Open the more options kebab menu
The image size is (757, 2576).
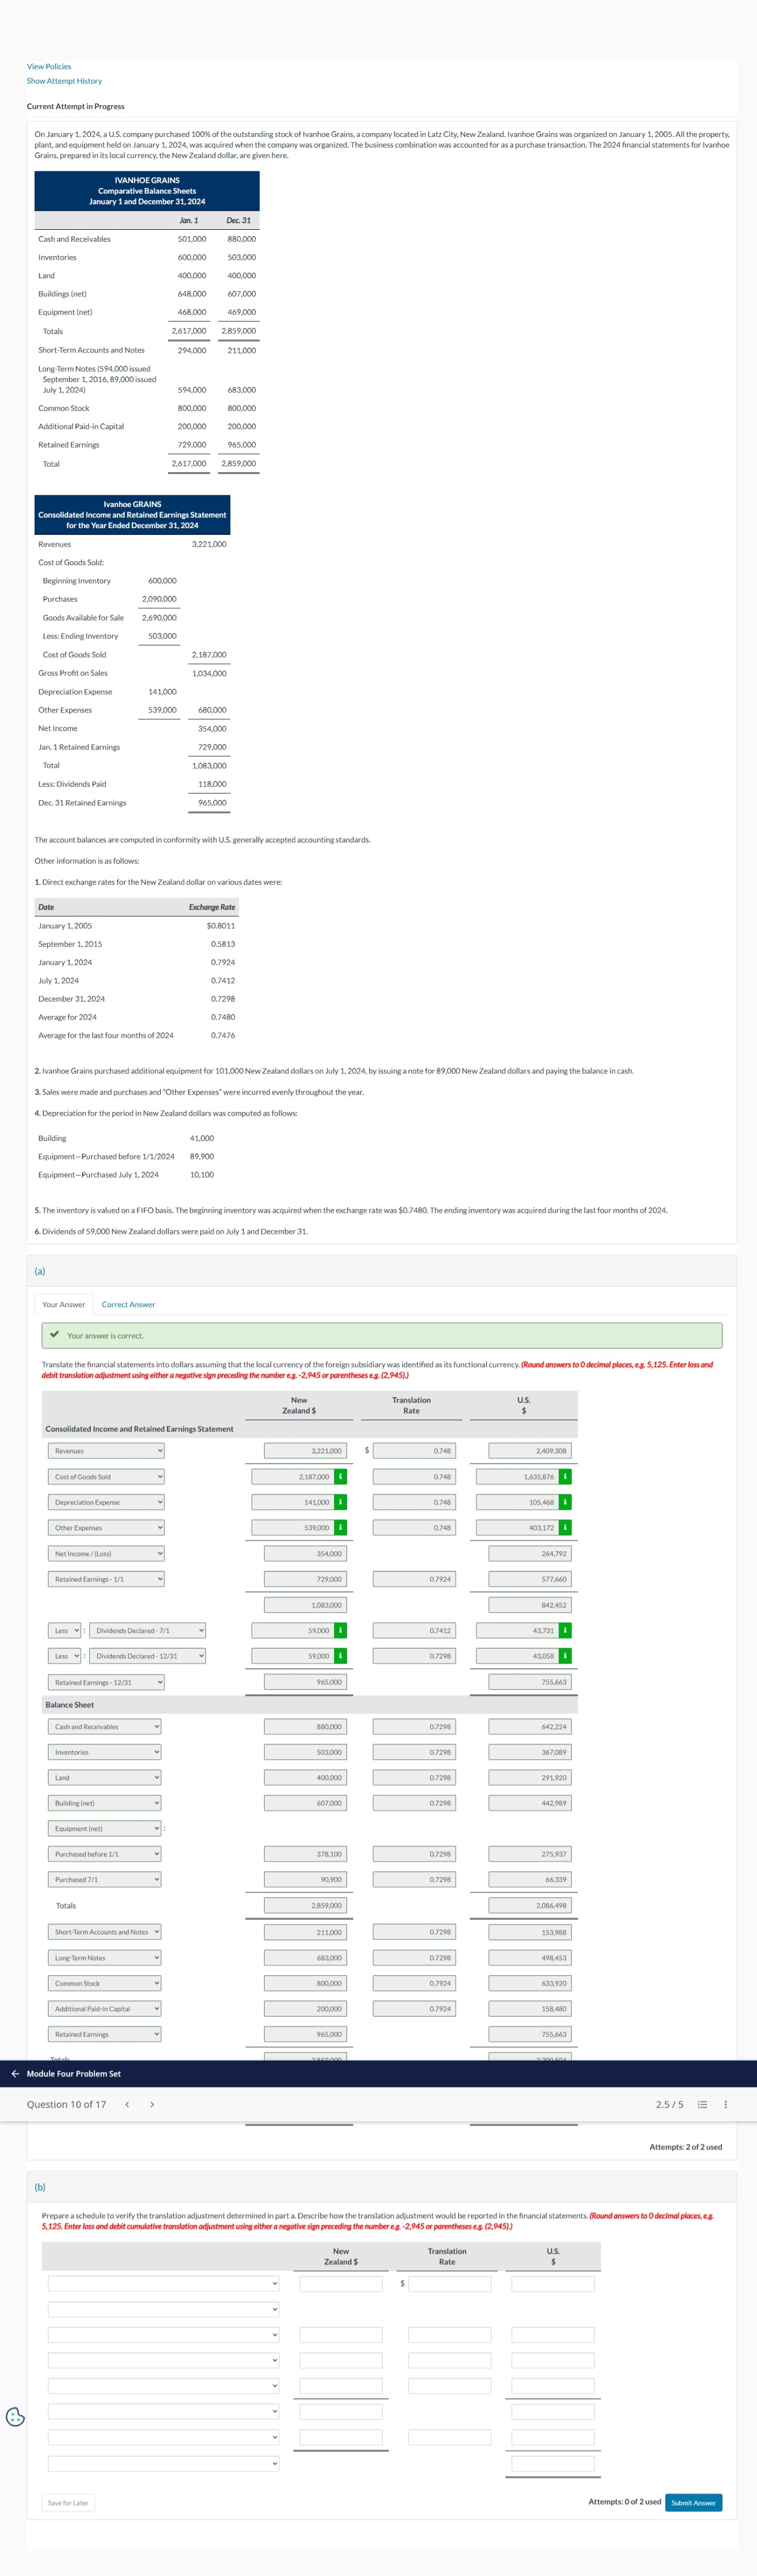click(725, 2104)
